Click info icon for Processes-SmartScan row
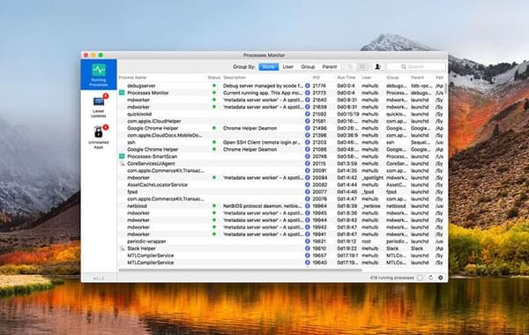This screenshot has width=529, height=335. tap(308, 157)
